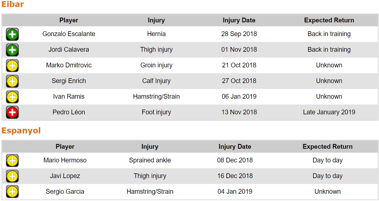Click Mario Hermoso's Sprained ankle injury cell

[x=150, y=160]
